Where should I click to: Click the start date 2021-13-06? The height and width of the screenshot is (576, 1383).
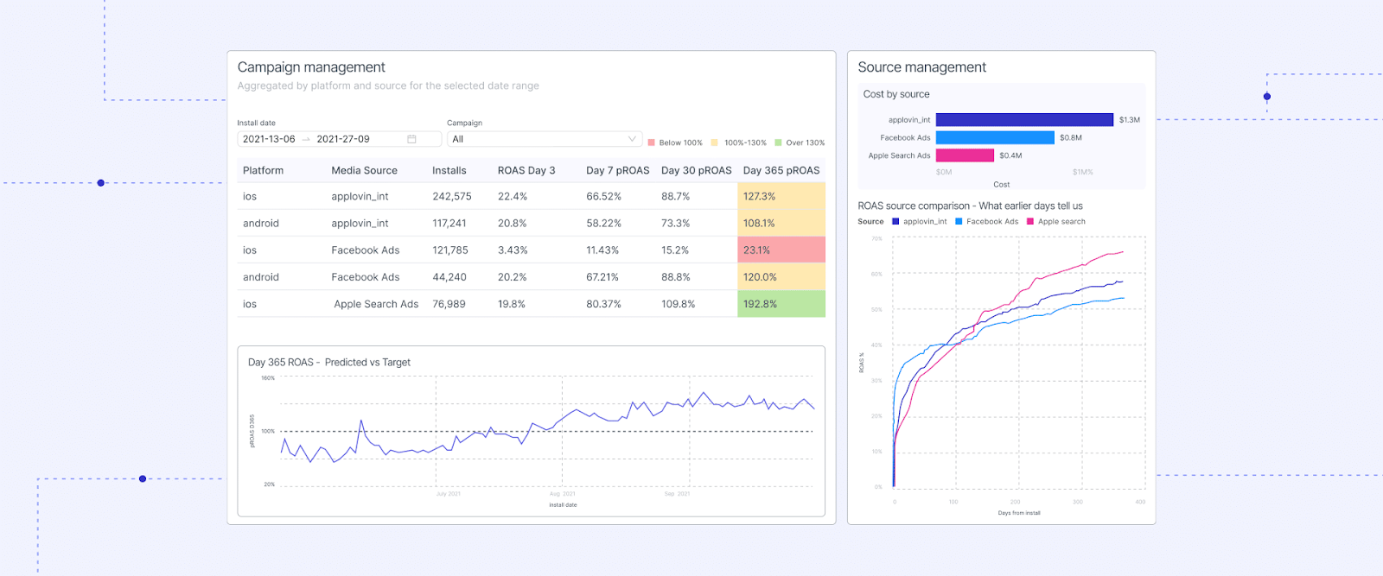269,139
